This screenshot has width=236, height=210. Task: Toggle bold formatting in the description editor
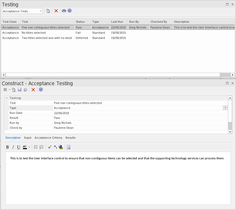point(7,147)
